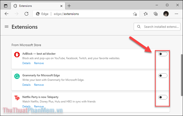This screenshot has width=183, height=116.
Task: Open the Favorites list icon
Action: 146,14
